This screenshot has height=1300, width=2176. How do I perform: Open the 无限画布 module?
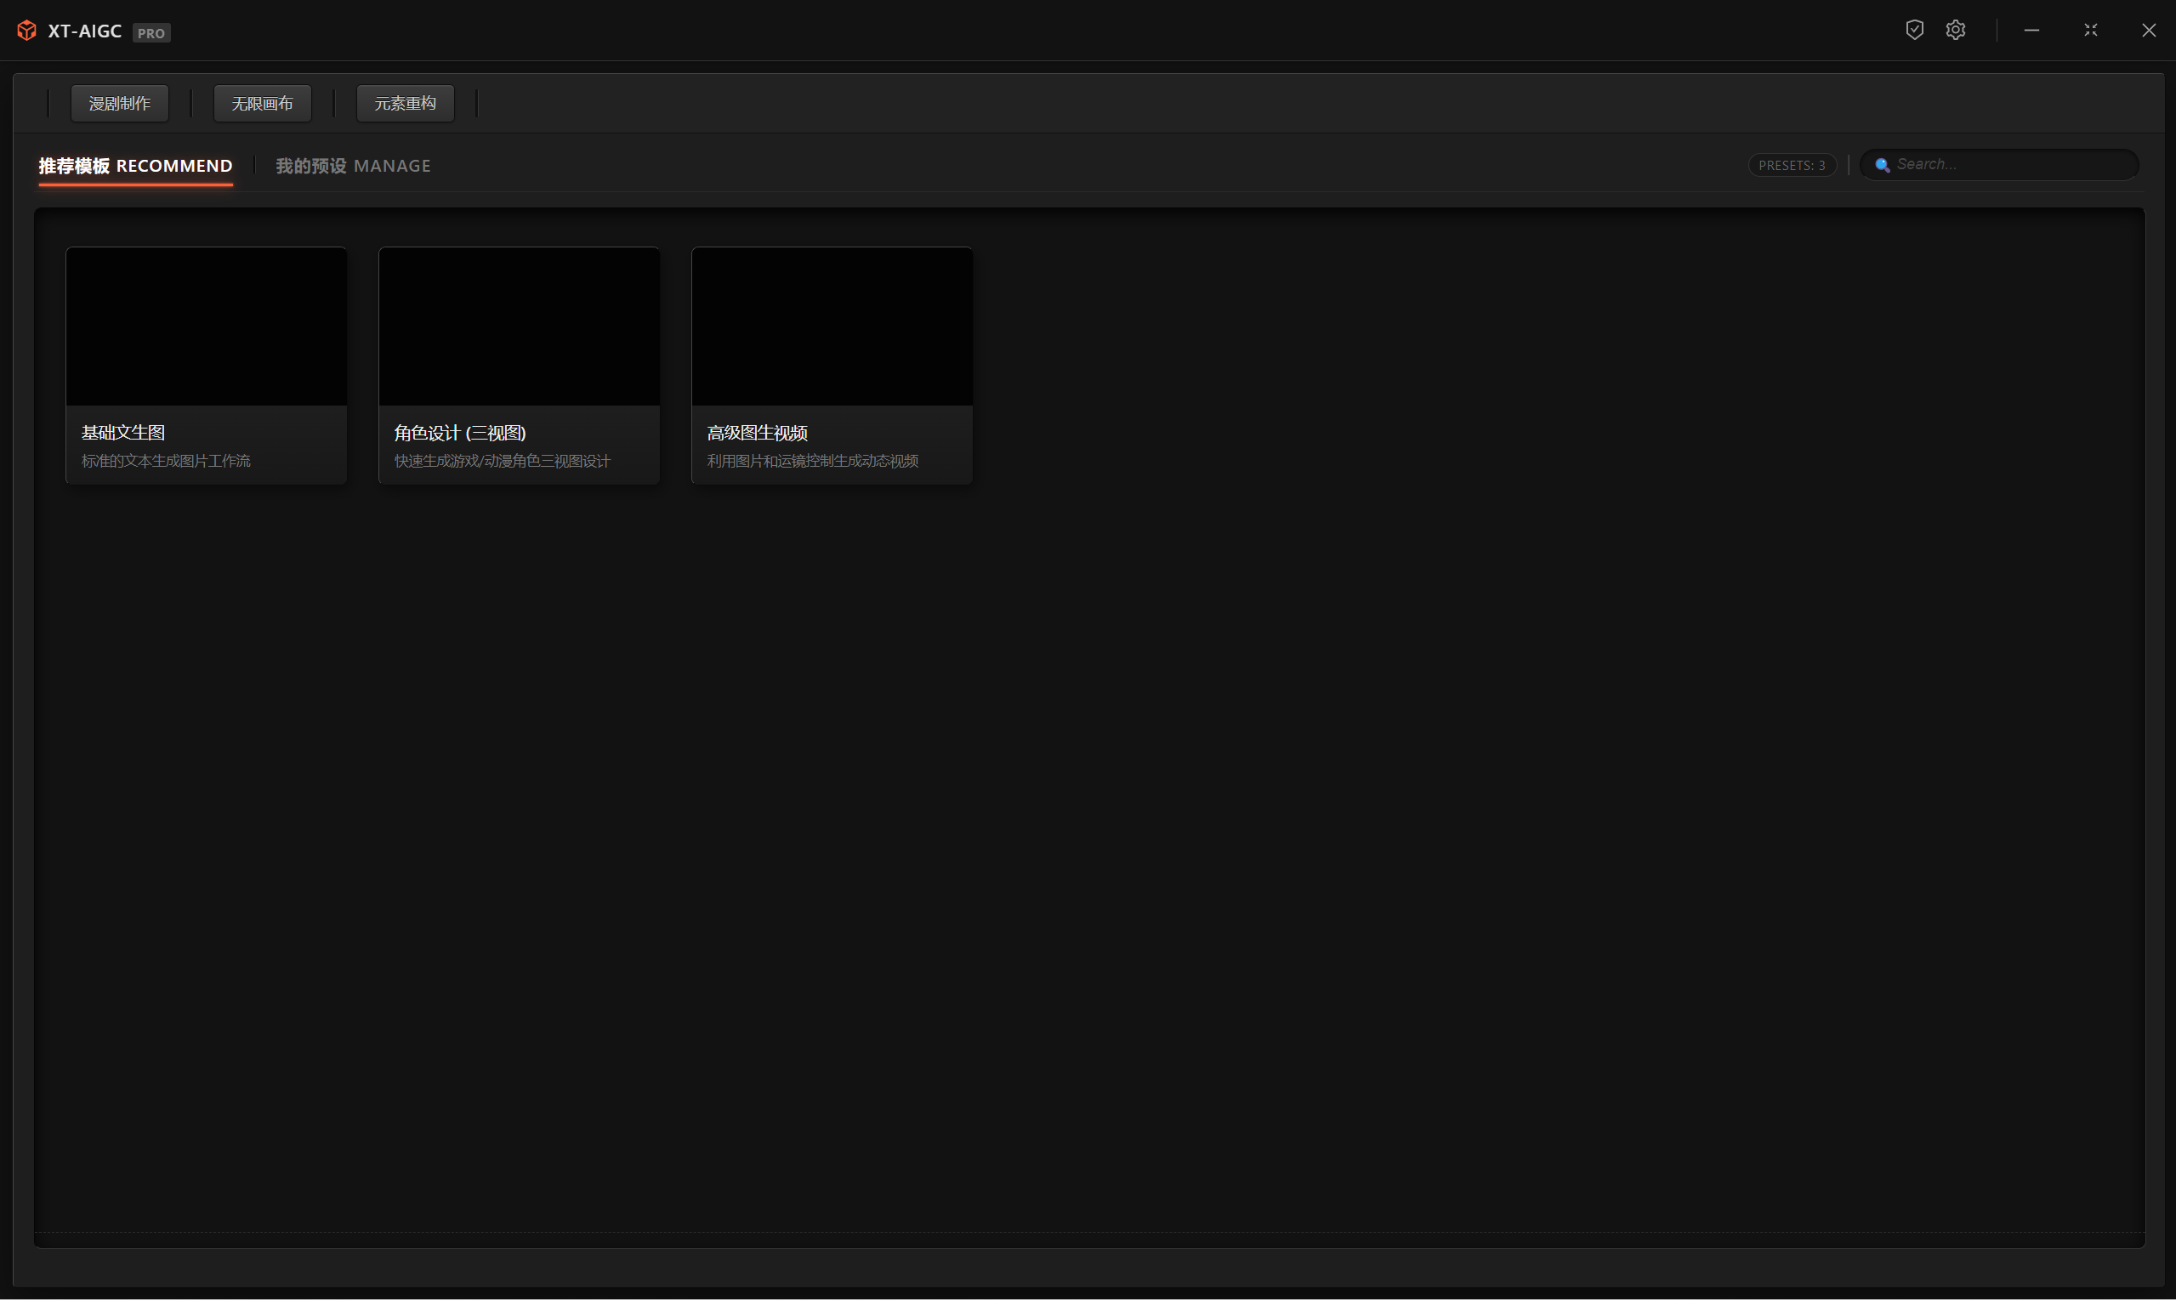[262, 104]
